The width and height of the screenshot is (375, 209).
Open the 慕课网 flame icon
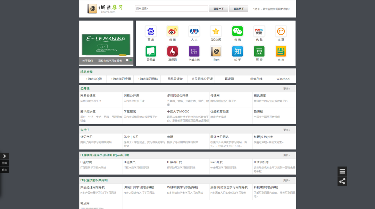click(173, 51)
